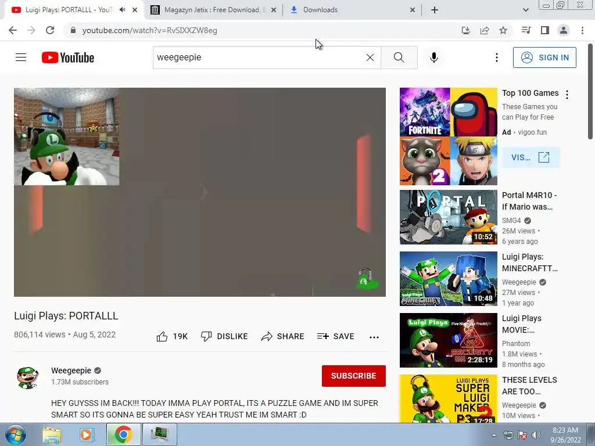
Task: Open Luigi Plays MINECRAFTT thumbnail
Action: coord(448,278)
